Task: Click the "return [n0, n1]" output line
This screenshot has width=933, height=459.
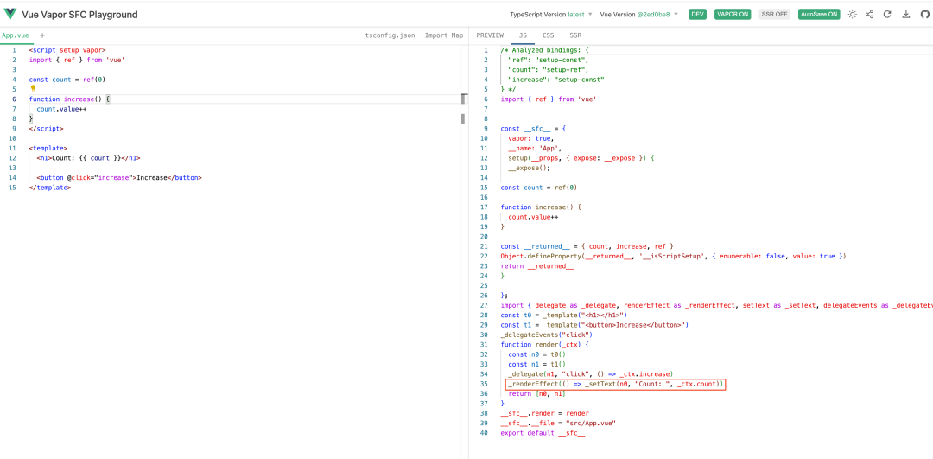Action: coord(536,393)
